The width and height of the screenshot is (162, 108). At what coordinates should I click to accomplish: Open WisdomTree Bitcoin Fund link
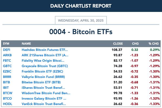point(46,93)
